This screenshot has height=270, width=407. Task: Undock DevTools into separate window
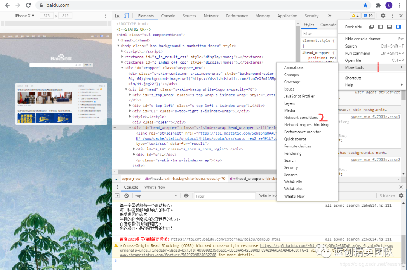(372, 27)
